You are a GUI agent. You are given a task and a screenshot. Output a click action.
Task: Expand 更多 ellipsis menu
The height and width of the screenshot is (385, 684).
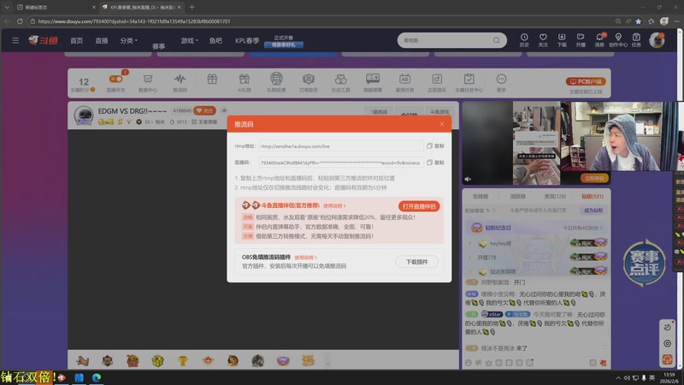[x=501, y=82]
